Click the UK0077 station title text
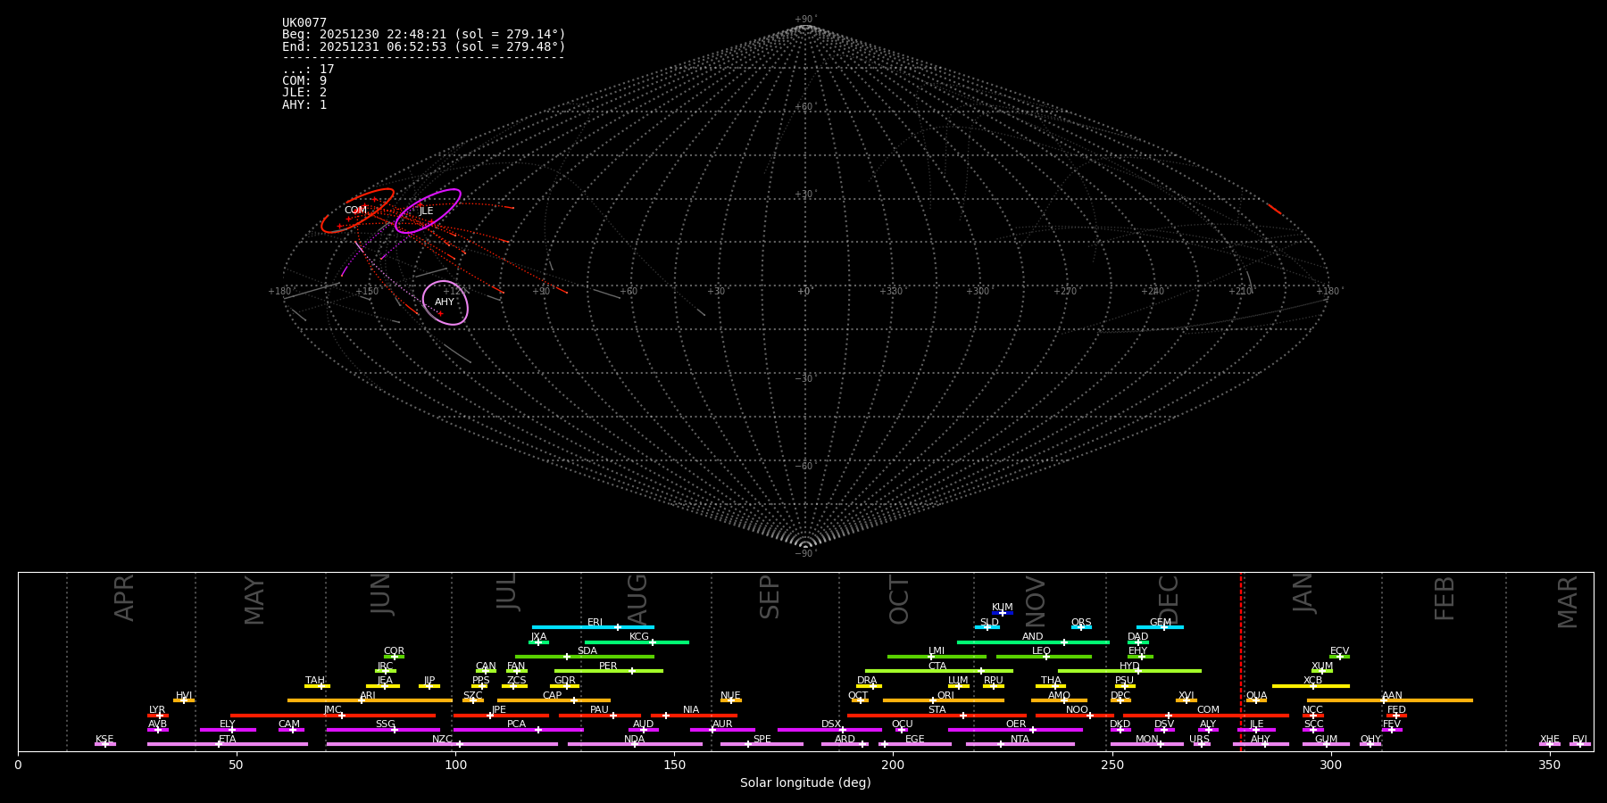This screenshot has width=1607, height=803. click(x=304, y=23)
